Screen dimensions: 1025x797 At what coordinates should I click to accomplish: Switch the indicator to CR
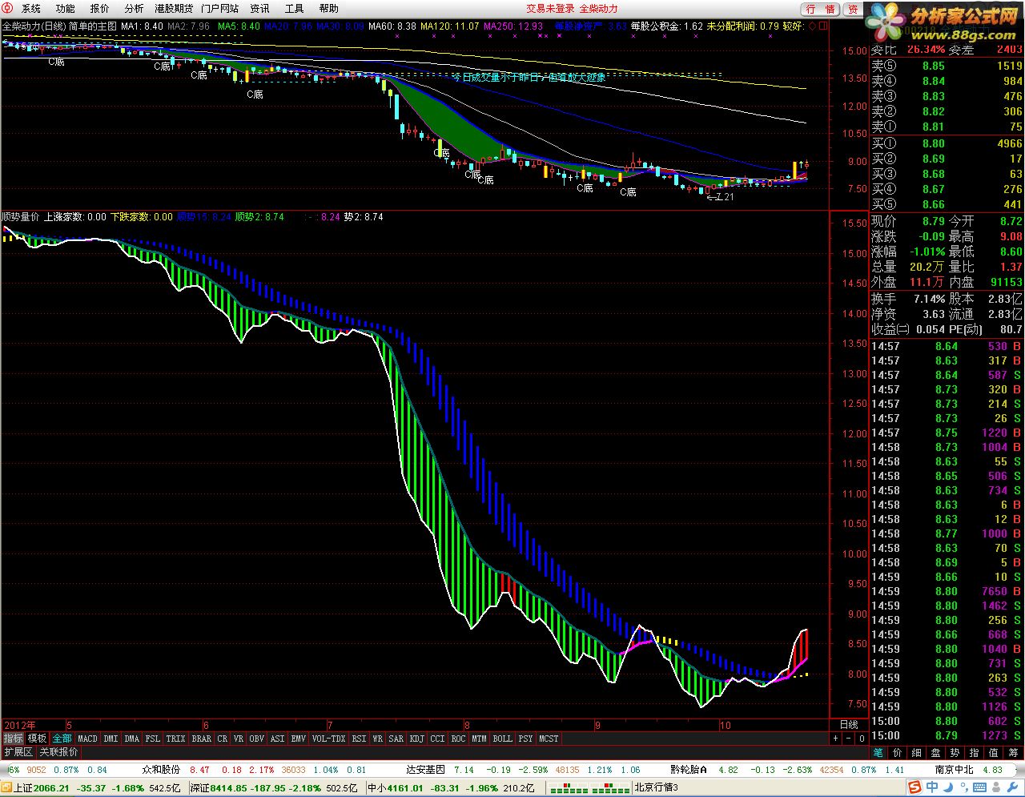click(223, 739)
